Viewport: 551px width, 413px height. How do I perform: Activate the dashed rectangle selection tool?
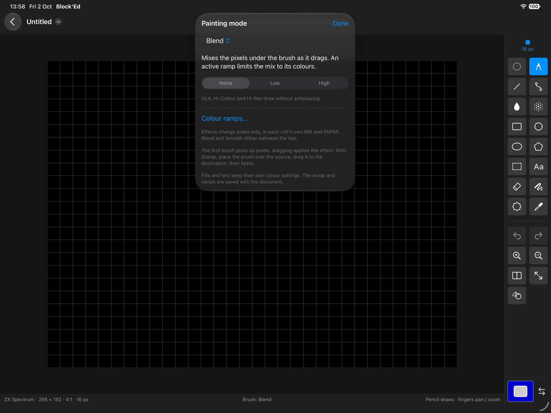click(517, 167)
